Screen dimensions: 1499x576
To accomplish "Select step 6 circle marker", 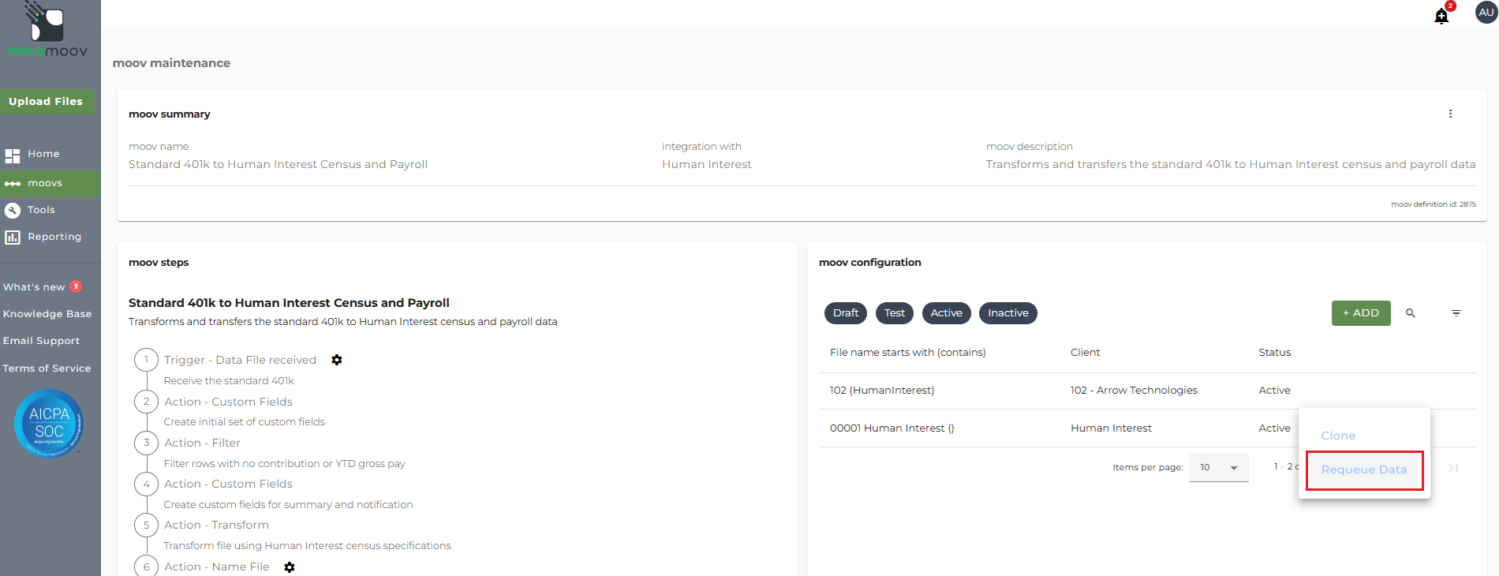I will point(146,567).
